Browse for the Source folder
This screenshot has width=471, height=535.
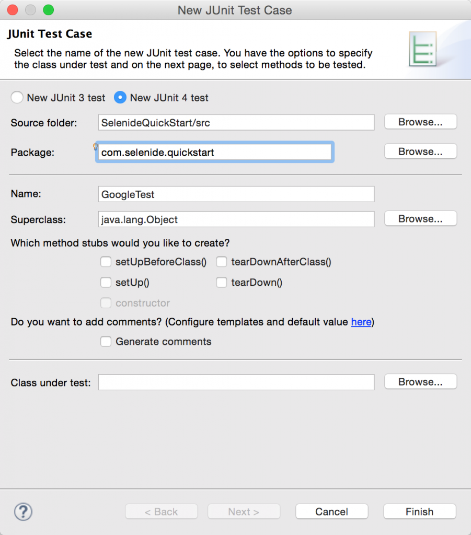(x=420, y=122)
